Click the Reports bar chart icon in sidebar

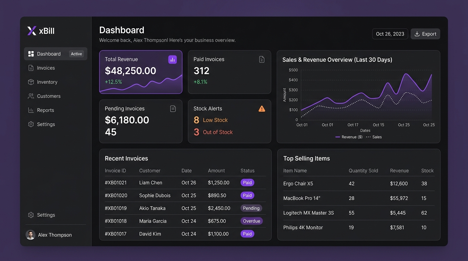[x=31, y=110]
